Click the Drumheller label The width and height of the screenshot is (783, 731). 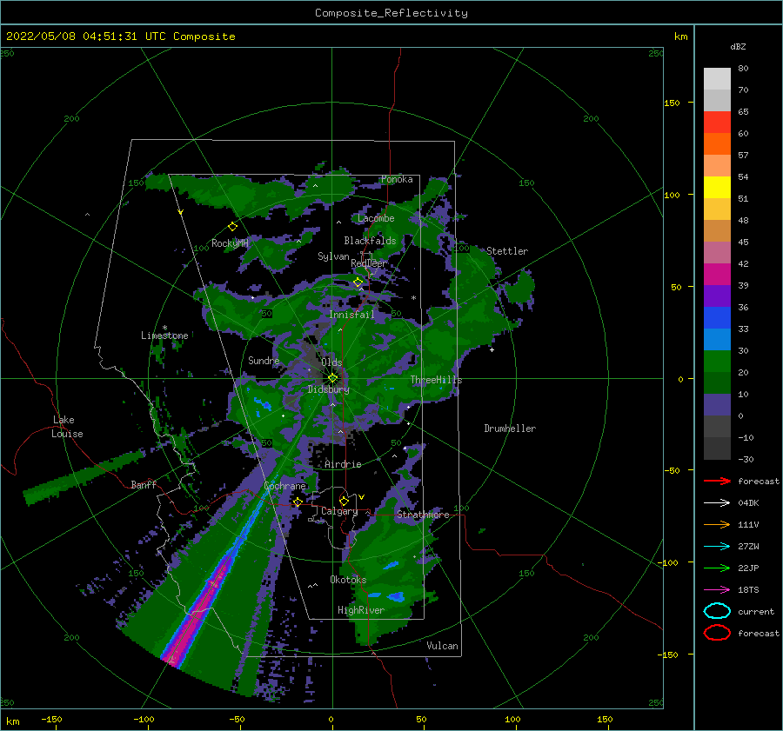pyautogui.click(x=510, y=429)
